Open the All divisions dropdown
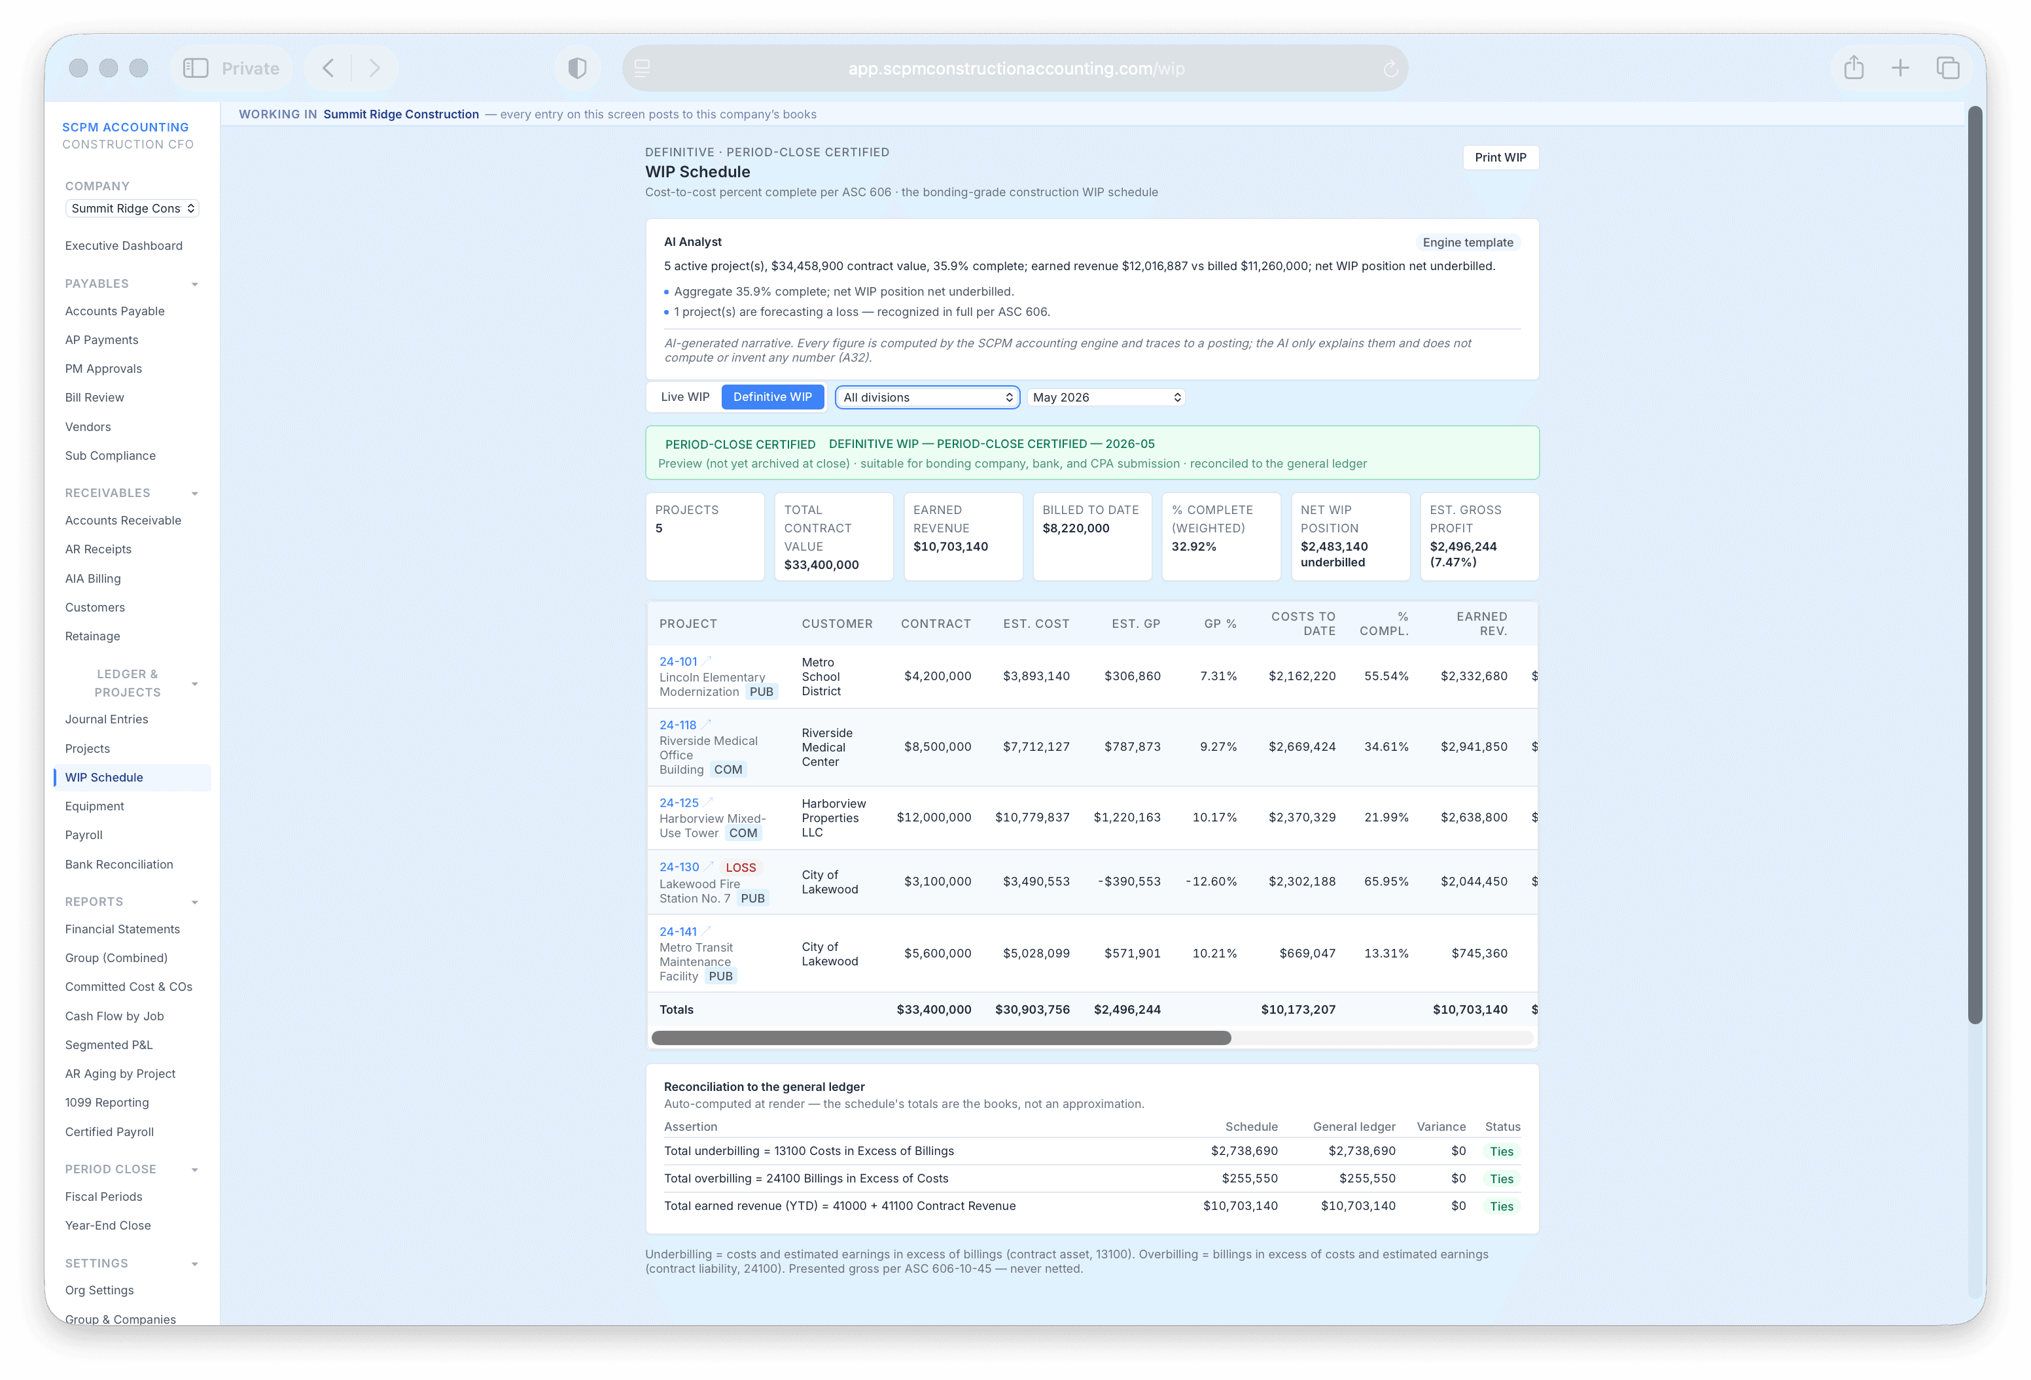The image size is (2031, 1380). click(927, 398)
